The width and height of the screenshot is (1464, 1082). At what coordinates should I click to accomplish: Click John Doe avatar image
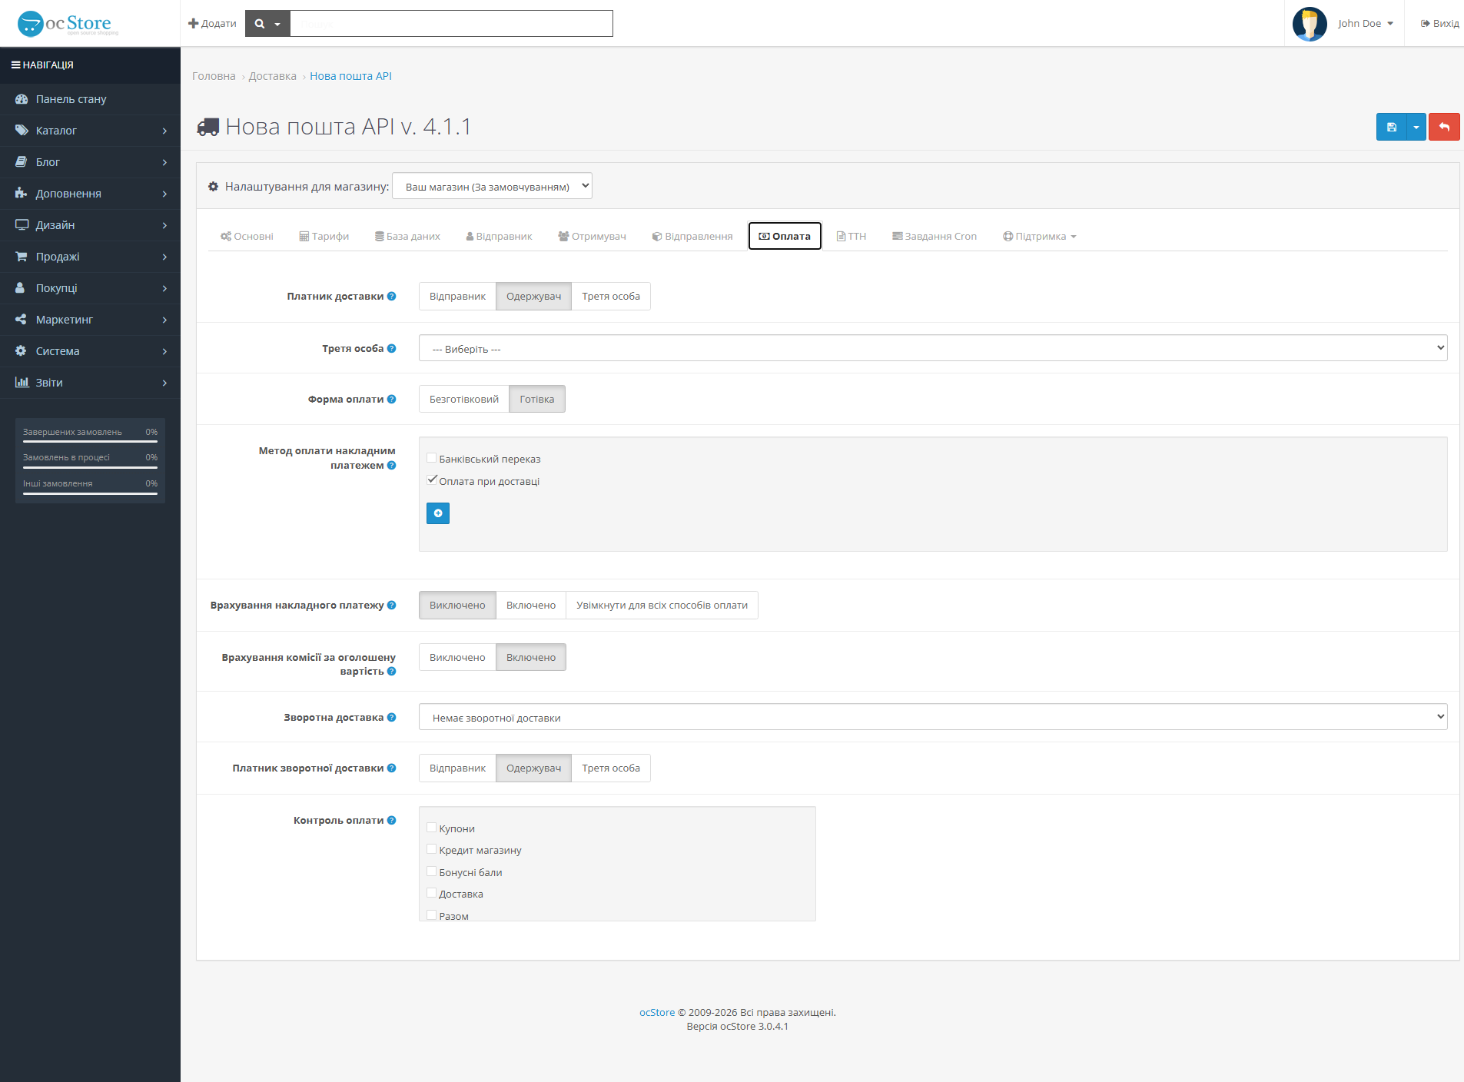pyautogui.click(x=1310, y=24)
